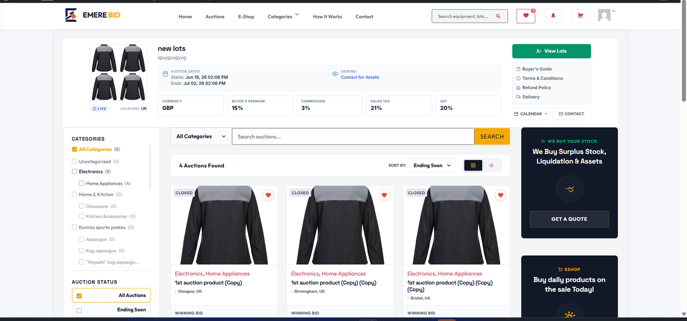
Task: Click the LIVE status badge
Action: [x=100, y=109]
